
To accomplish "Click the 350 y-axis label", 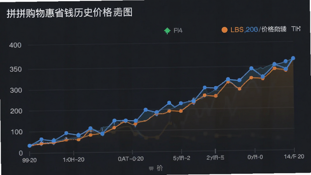I will (16, 69).
